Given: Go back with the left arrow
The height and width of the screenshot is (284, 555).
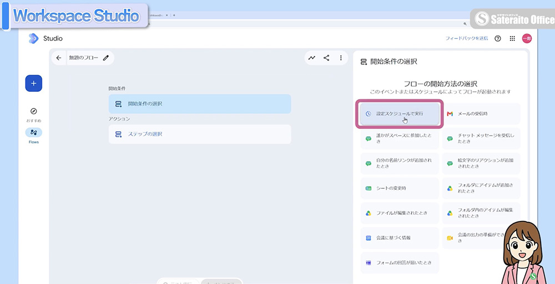Looking at the screenshot, I should [x=59, y=58].
